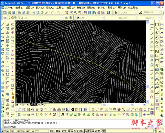
Task: Toggle 对象追踪 object tracking in status bar
Action: point(89,131)
